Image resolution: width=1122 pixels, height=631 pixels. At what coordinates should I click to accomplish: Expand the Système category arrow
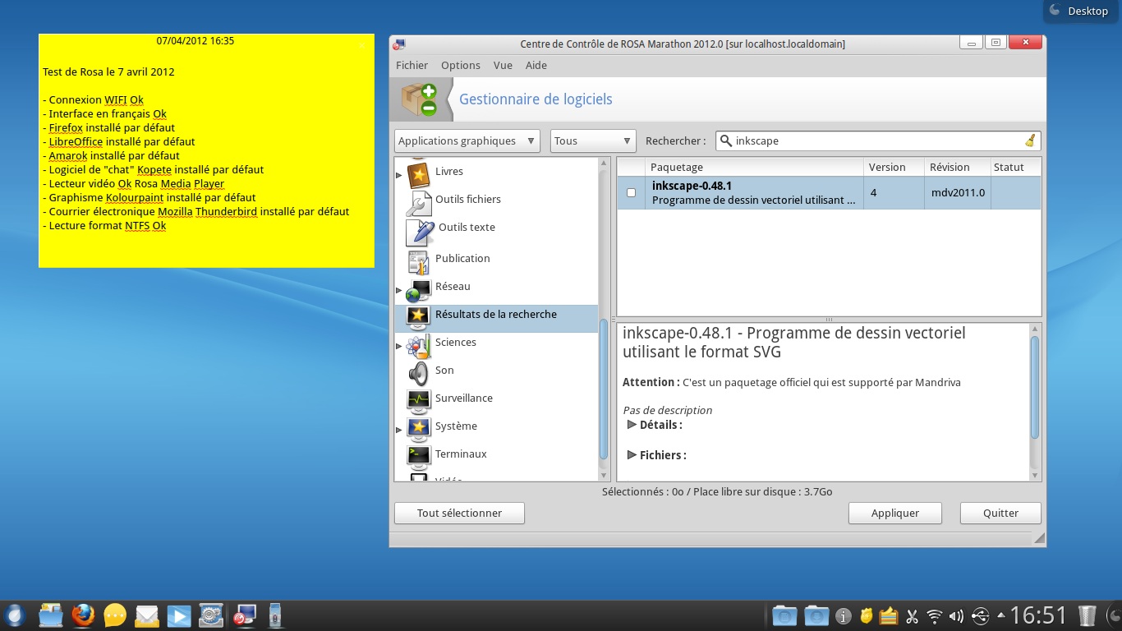click(x=399, y=430)
